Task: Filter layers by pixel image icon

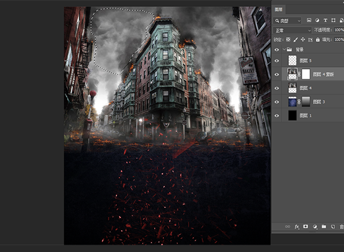Action: (x=310, y=20)
